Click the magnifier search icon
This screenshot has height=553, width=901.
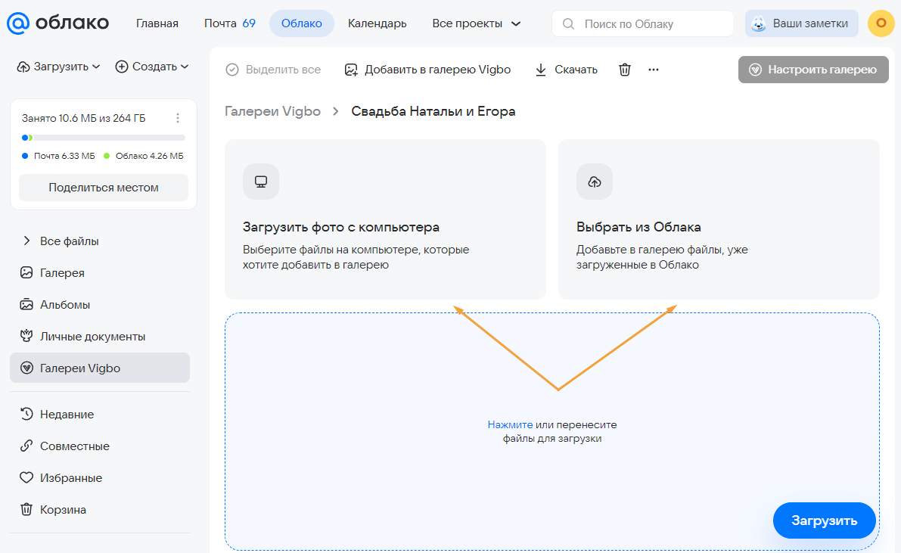coord(568,23)
